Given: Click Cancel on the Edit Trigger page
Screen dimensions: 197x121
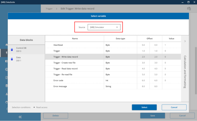Looking at the screenshot, I should pos(182,116).
